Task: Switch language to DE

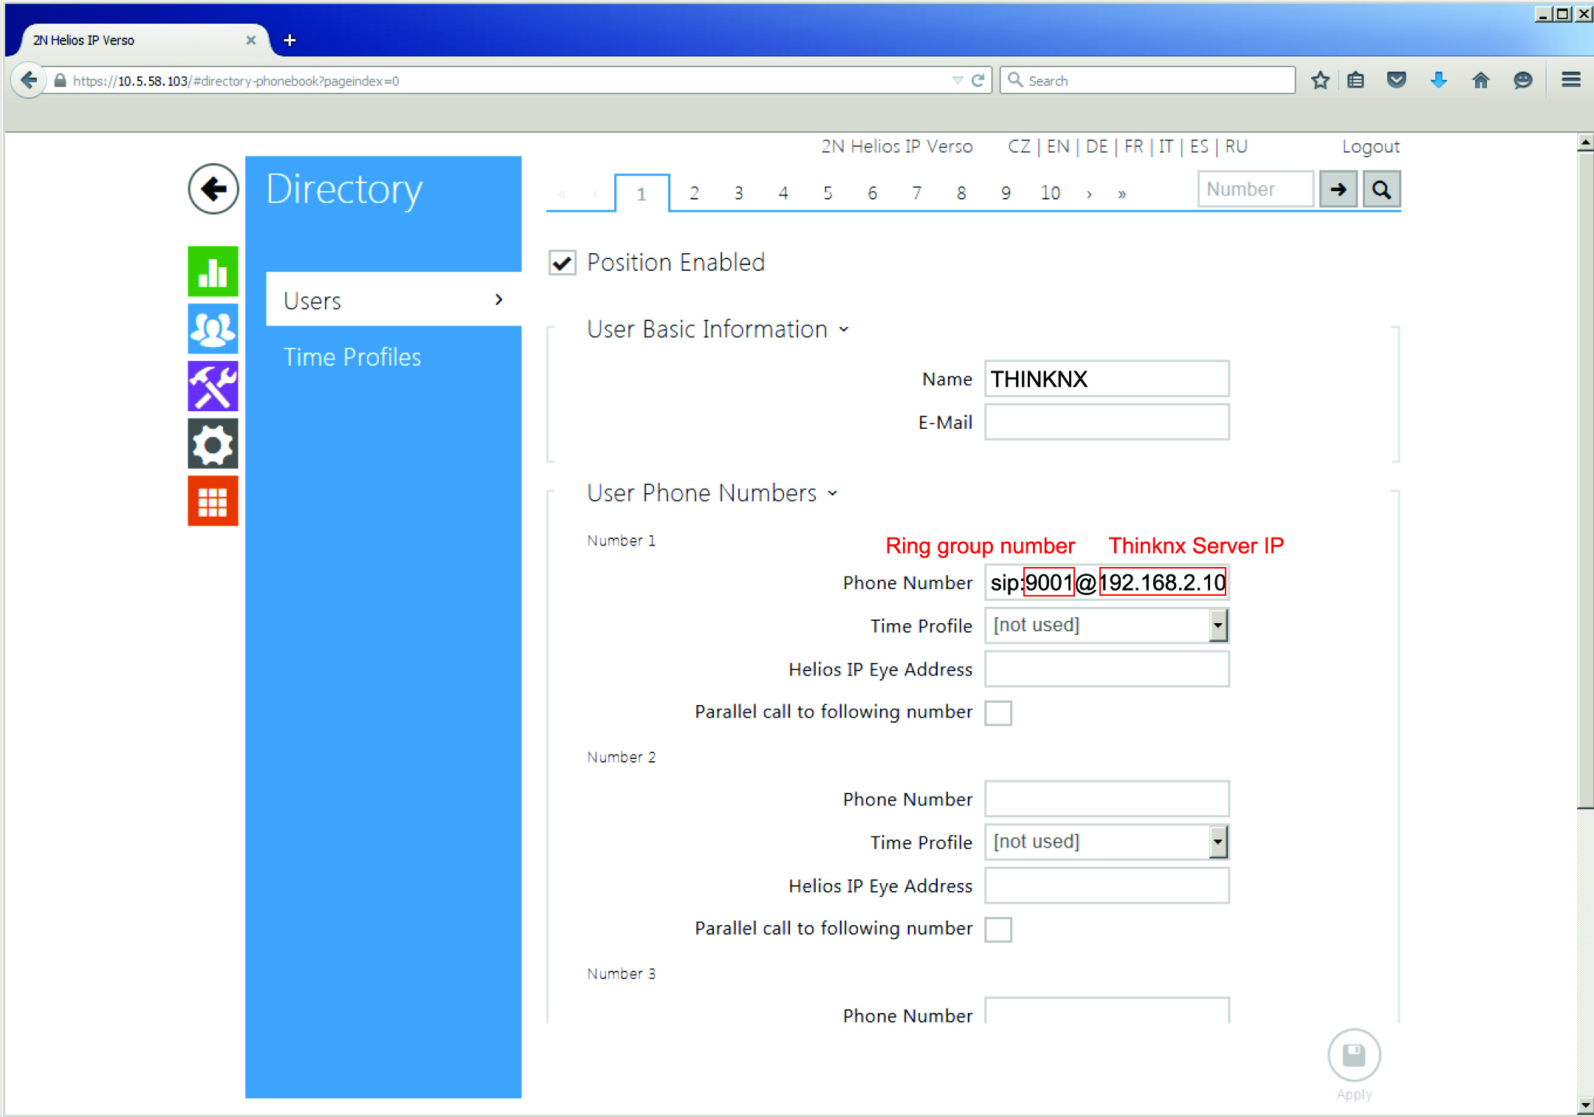Action: click(x=1096, y=146)
